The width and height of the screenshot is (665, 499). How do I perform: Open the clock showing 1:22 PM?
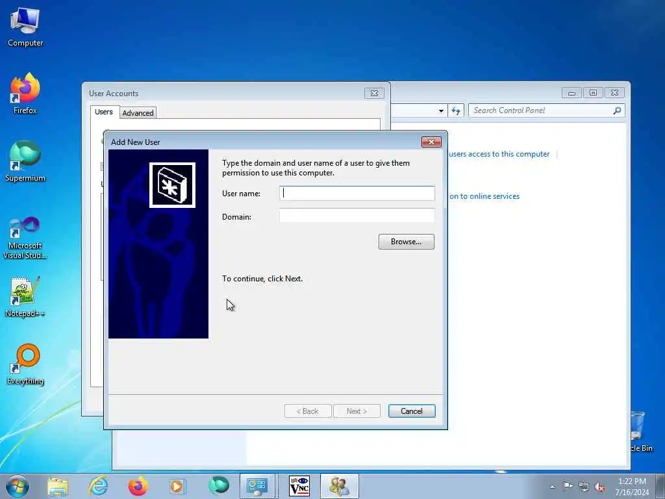point(632,487)
